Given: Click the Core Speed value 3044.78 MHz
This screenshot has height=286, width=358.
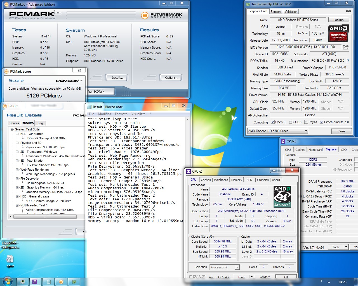Looking at the screenshot, I should [223, 242].
